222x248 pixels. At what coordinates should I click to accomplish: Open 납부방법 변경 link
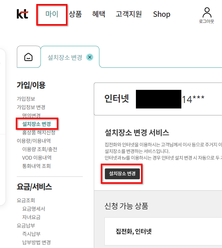click(x=37, y=242)
